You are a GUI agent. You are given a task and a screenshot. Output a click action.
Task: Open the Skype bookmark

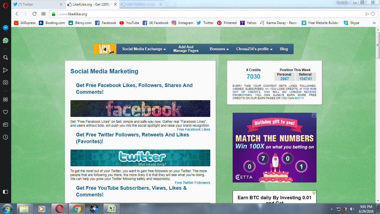click(351, 23)
